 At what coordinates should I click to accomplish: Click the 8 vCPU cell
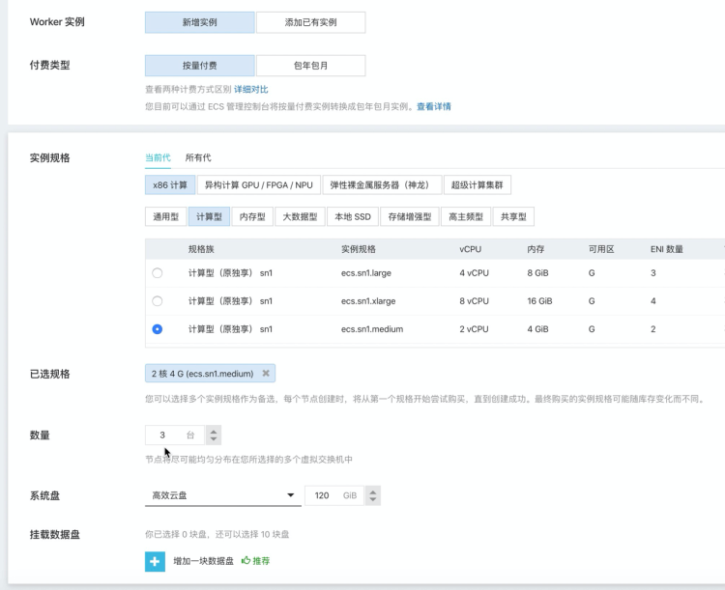coord(474,301)
